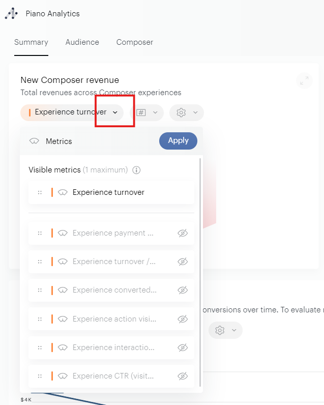Click drag handle of Experience converted metric
The width and height of the screenshot is (324, 405).
click(x=40, y=290)
